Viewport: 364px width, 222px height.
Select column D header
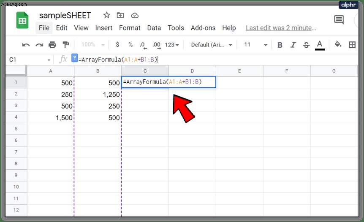tap(192, 71)
